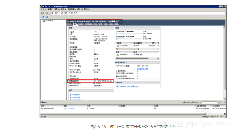Click the 启动者 column header in recent tasks
Screen dimensions: 234x130
174,106
